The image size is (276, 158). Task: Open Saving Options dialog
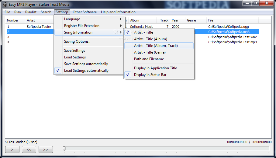point(89,41)
